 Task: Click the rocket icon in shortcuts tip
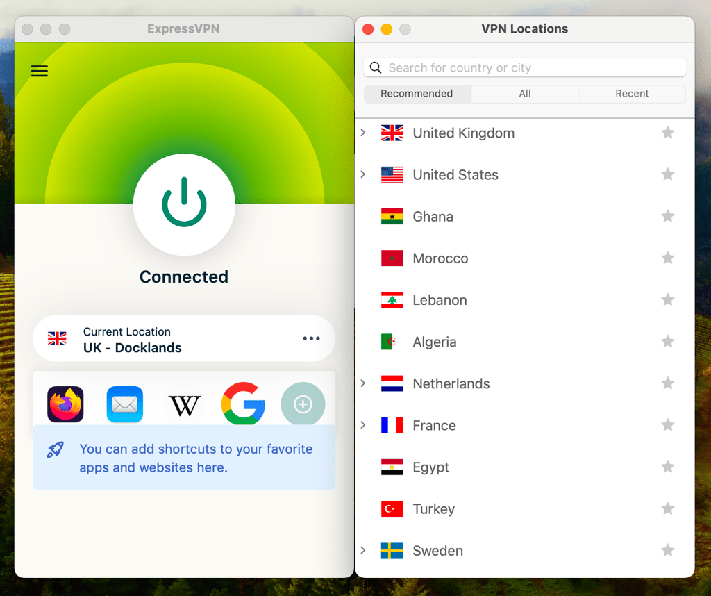tap(56, 449)
